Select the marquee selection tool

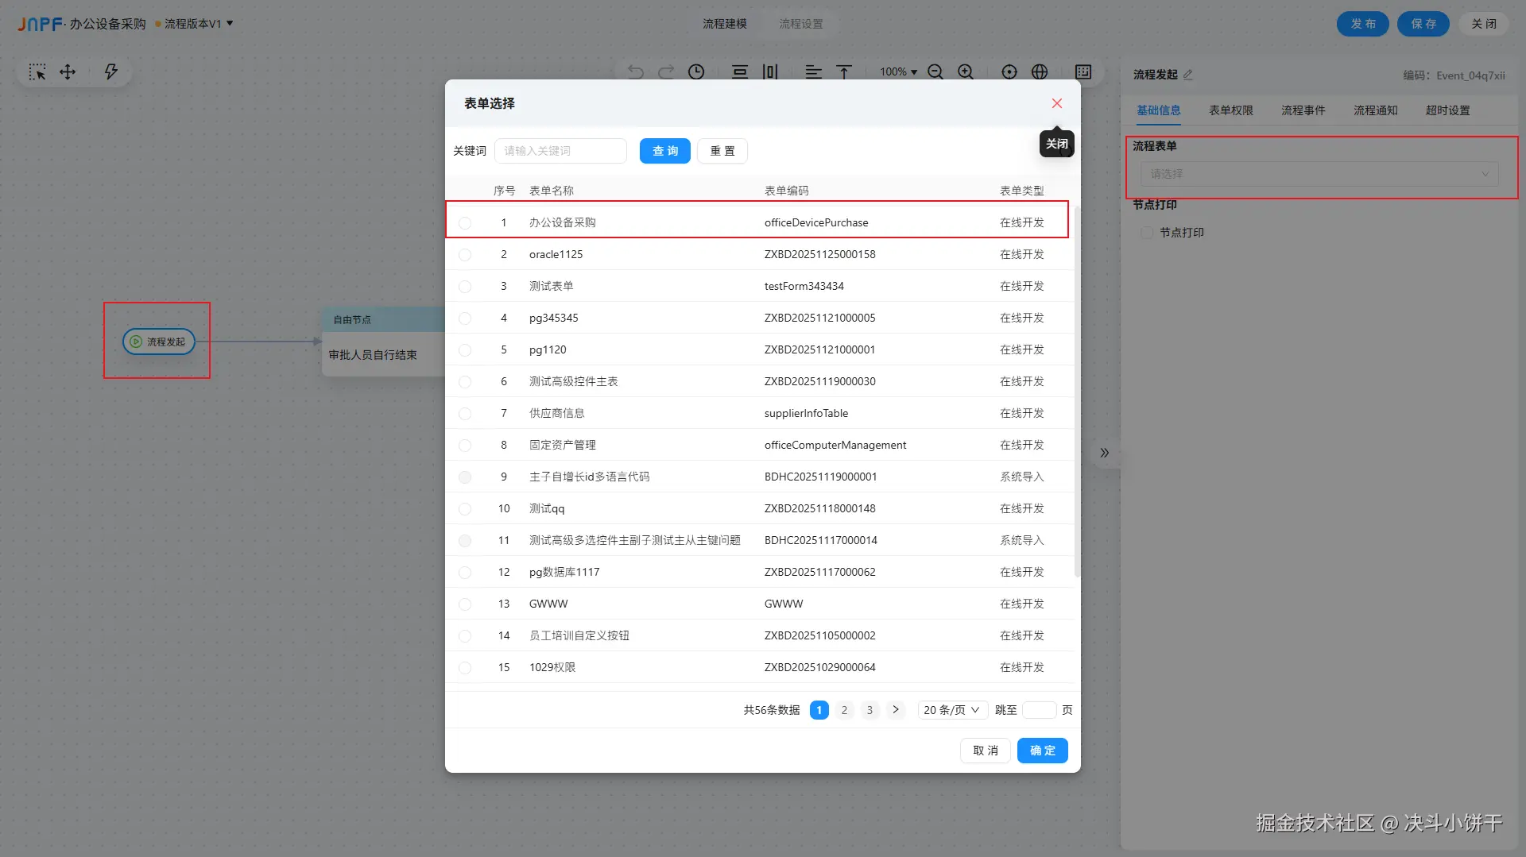[x=37, y=71]
